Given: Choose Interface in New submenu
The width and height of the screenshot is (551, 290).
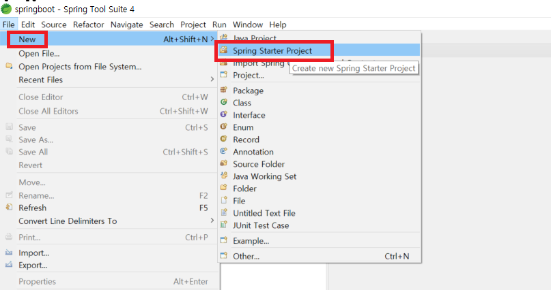Looking at the screenshot, I should point(319,115).
